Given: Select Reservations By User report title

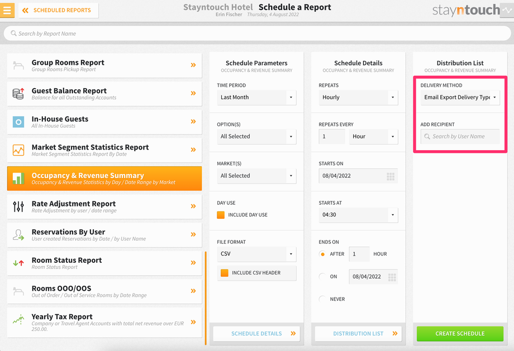Looking at the screenshot, I should click(x=69, y=232).
